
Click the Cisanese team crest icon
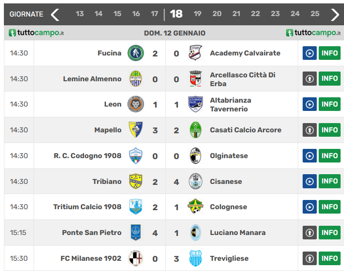pos(195,181)
